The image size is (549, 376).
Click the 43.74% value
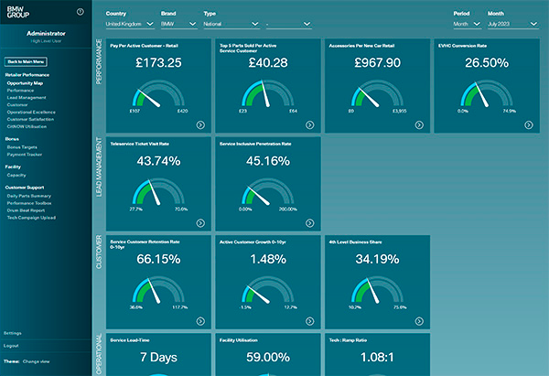click(x=158, y=161)
